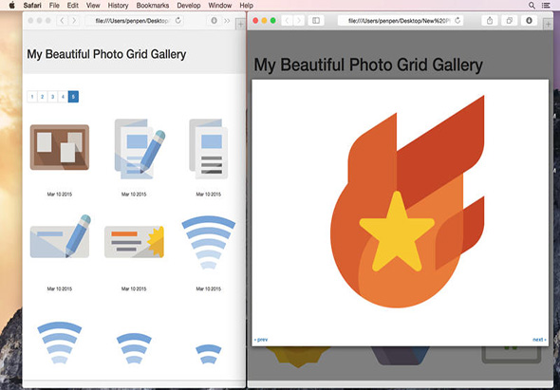Screen dimensions: 560x390
Task: Click right window gallery title heading
Action: [x=368, y=65]
